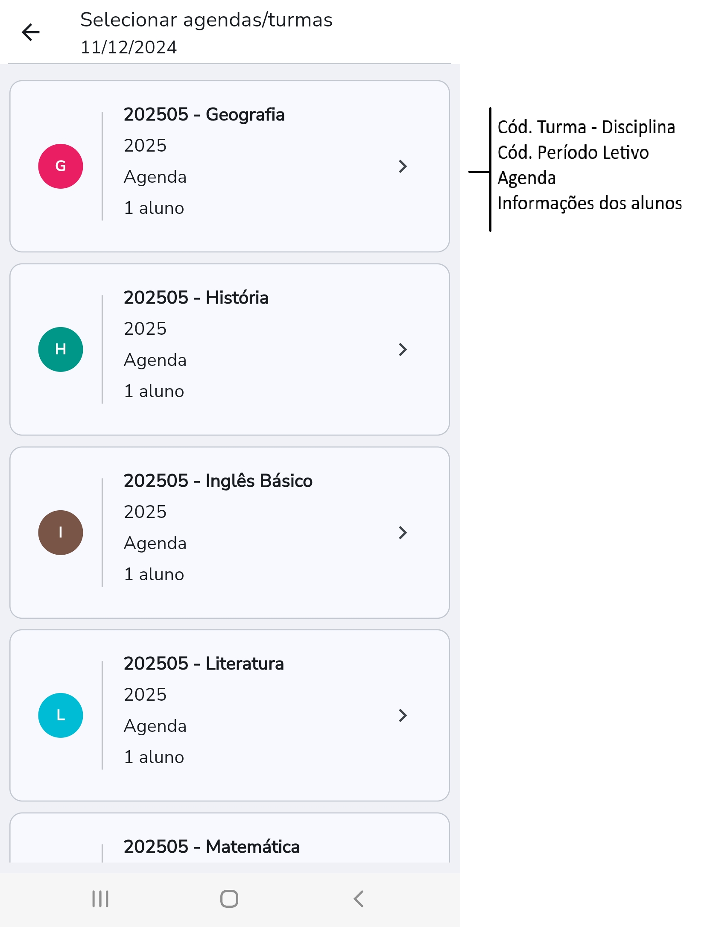Viewport: 722px width, 927px height.
Task: Expand Inglês Básico agenda chevron
Action: [402, 532]
